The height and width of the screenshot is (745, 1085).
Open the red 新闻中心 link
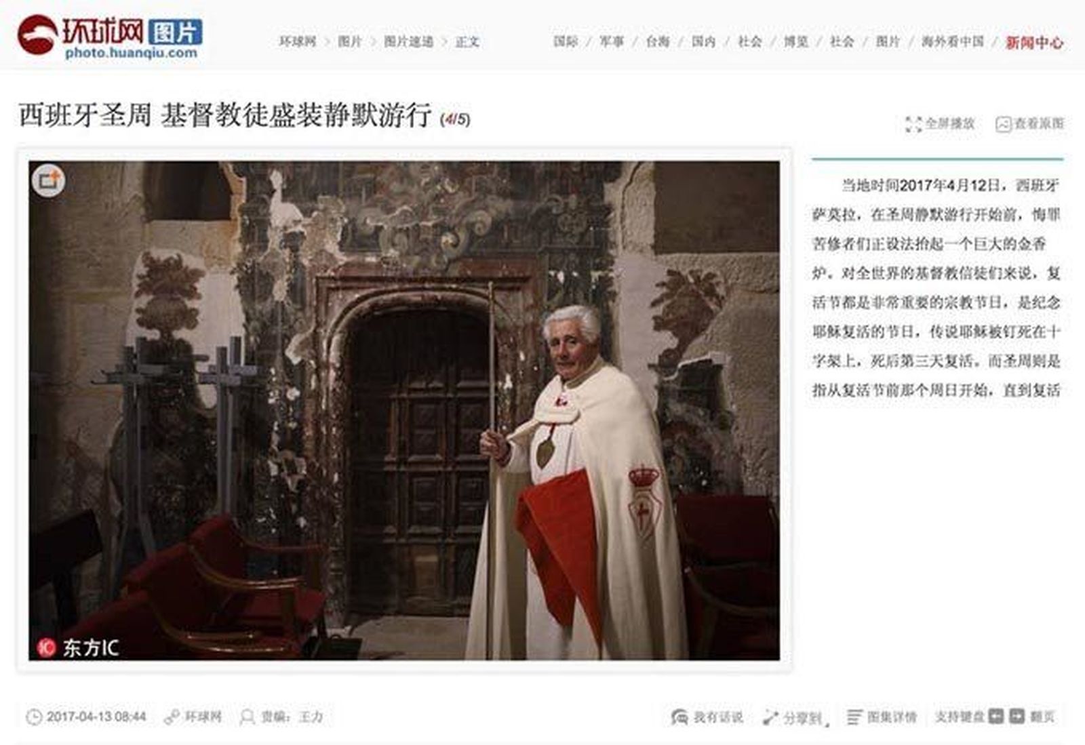click(1034, 42)
